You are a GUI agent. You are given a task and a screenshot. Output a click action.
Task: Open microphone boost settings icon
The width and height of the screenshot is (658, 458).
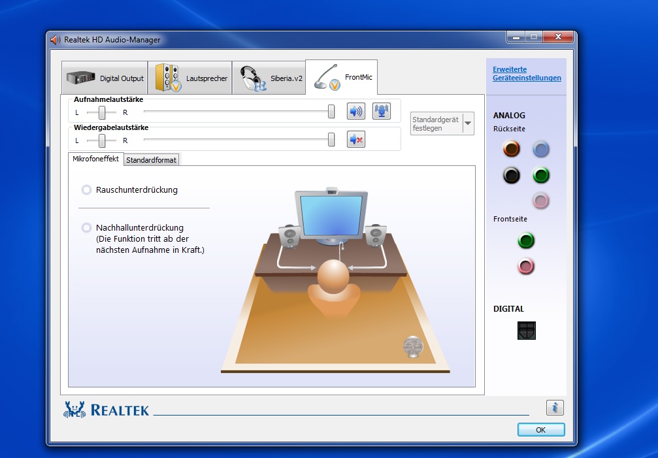(382, 111)
